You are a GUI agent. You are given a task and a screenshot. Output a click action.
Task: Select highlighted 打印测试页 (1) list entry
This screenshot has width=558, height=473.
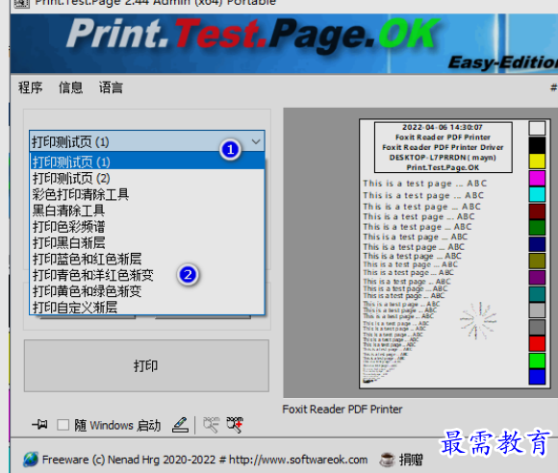click(147, 162)
